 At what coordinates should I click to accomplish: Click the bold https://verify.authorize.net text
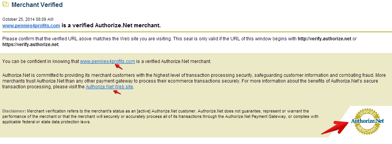[30, 45]
